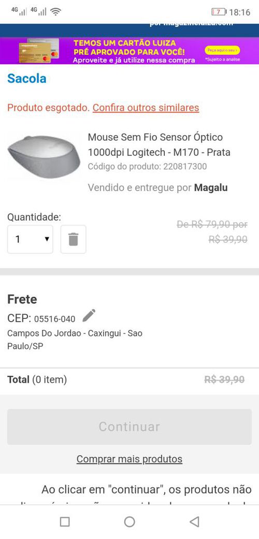
Task: Open Comprar mais produtos link
Action: point(129,459)
